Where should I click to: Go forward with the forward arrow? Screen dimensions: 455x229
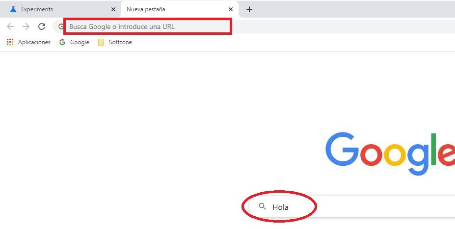(x=26, y=26)
